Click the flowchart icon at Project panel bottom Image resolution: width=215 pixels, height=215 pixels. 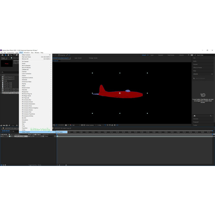tap(9, 125)
